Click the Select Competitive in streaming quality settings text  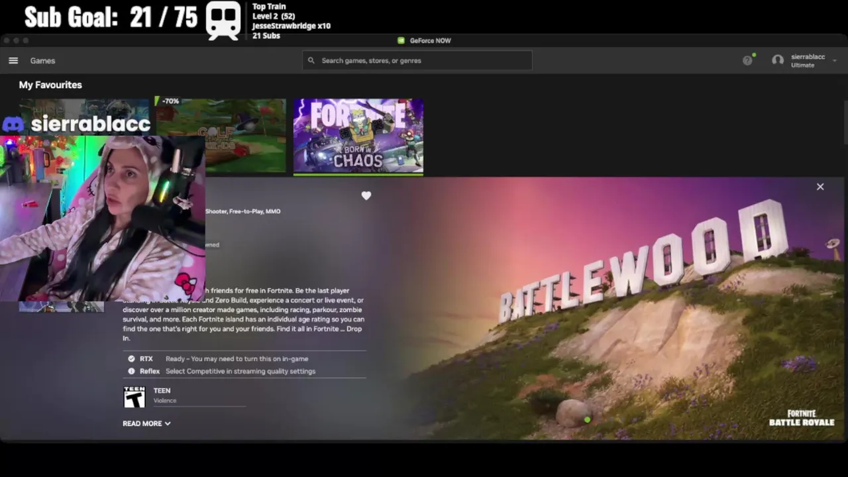240,371
